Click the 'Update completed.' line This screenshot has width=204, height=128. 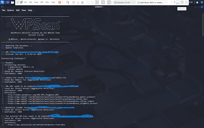pos(15,48)
